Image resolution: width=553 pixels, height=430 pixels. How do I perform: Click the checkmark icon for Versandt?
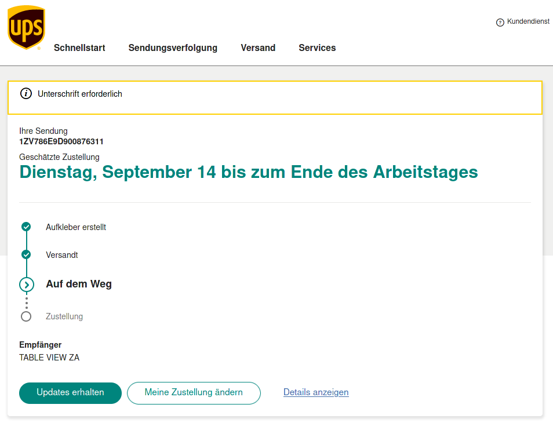(26, 254)
